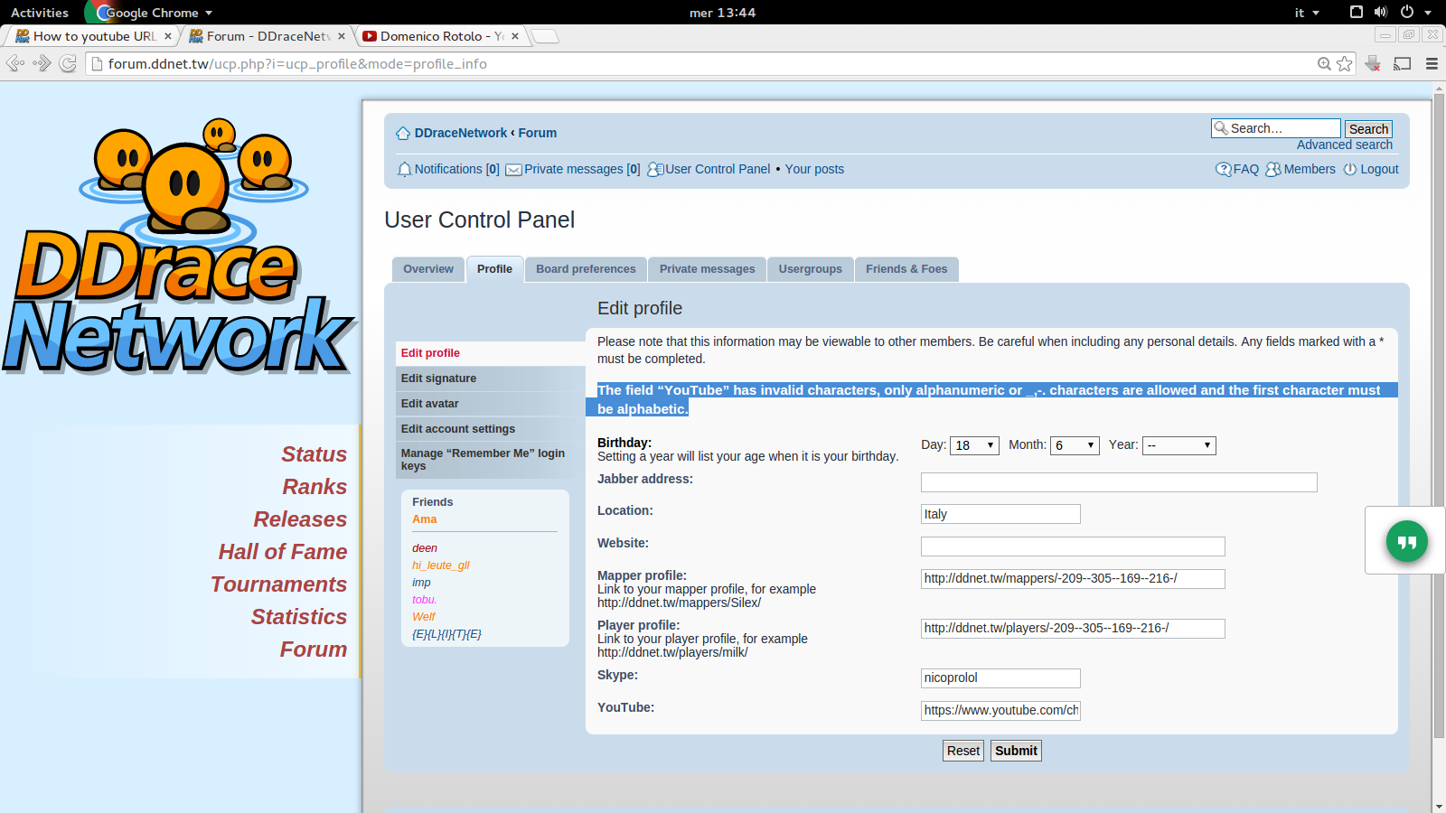The image size is (1446, 813).
Task: Open the Advanced search link
Action: coord(1344,145)
